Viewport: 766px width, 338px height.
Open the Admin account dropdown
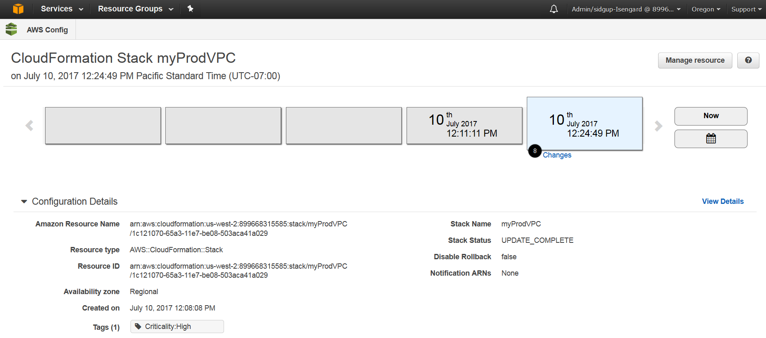click(x=626, y=9)
